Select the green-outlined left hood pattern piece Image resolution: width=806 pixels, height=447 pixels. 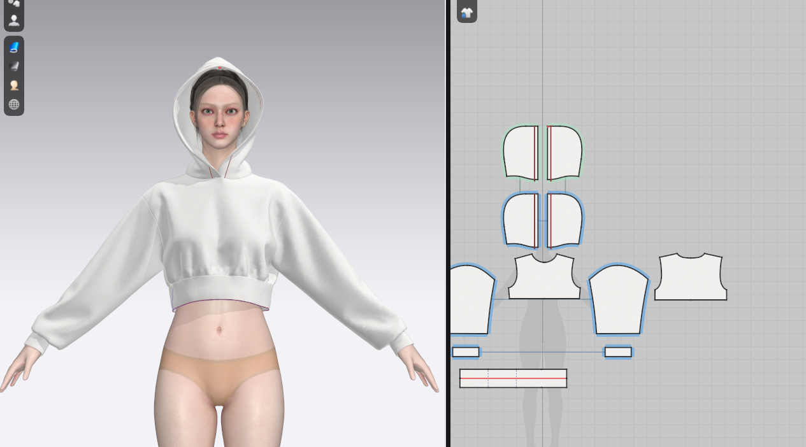tap(519, 152)
